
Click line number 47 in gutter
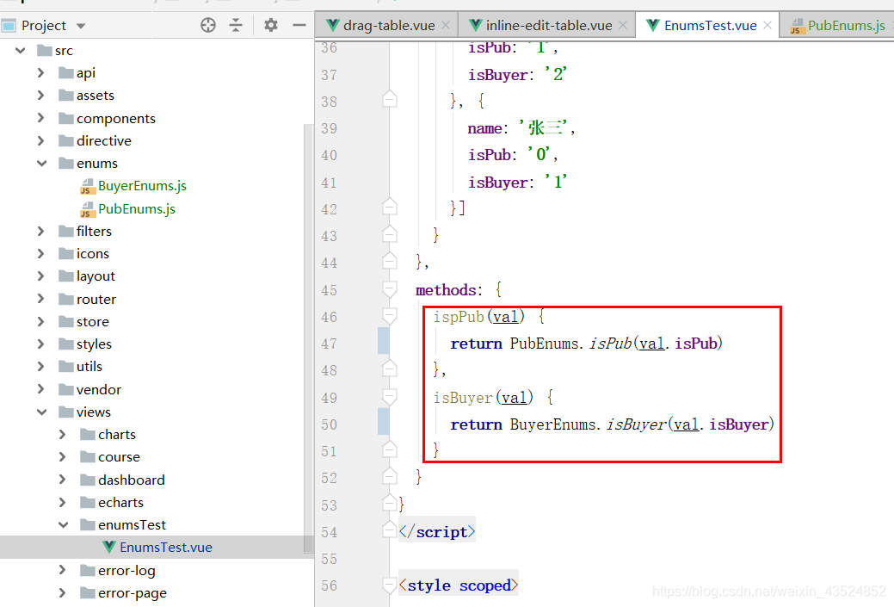329,344
